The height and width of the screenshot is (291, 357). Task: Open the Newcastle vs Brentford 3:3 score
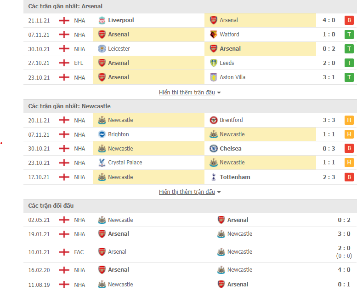tap(329, 120)
